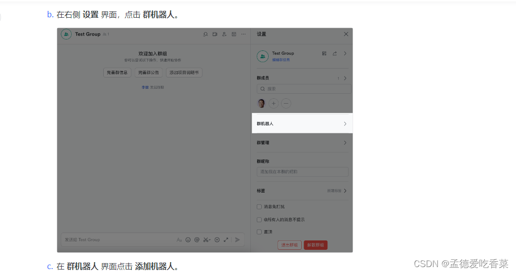This screenshot has width=516, height=273.
Task: Show the group QR code icon
Action: click(324, 53)
